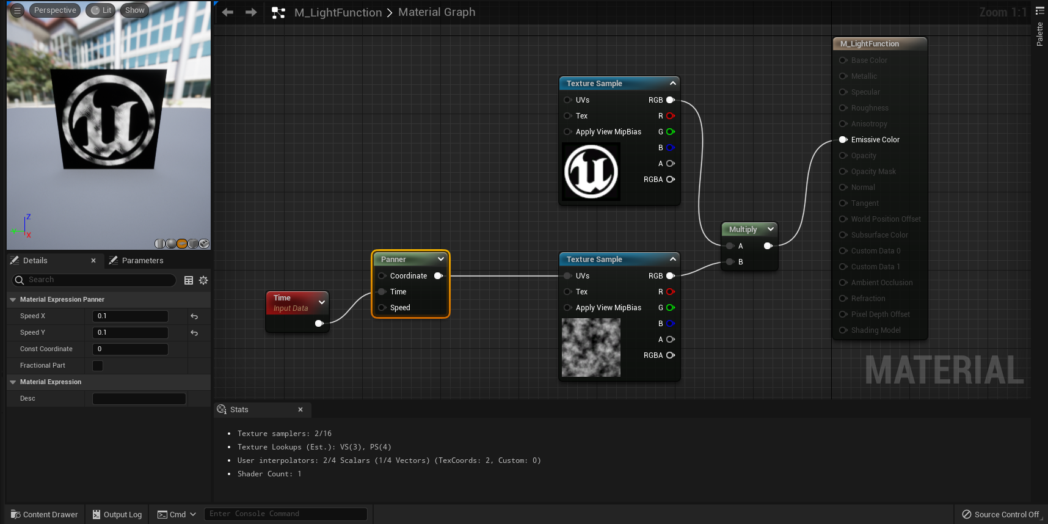This screenshot has height=524, width=1048.
Task: Select the Stats tab
Action: pyautogui.click(x=239, y=410)
